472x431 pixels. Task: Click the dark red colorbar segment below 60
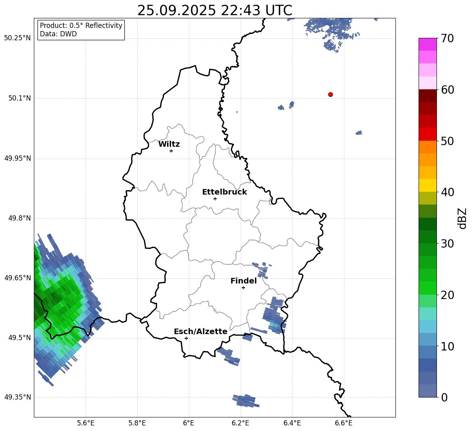pyautogui.click(x=428, y=96)
